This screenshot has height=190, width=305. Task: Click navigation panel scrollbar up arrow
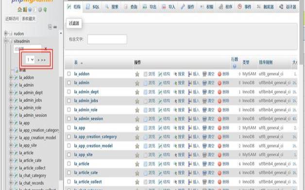click(61, 33)
